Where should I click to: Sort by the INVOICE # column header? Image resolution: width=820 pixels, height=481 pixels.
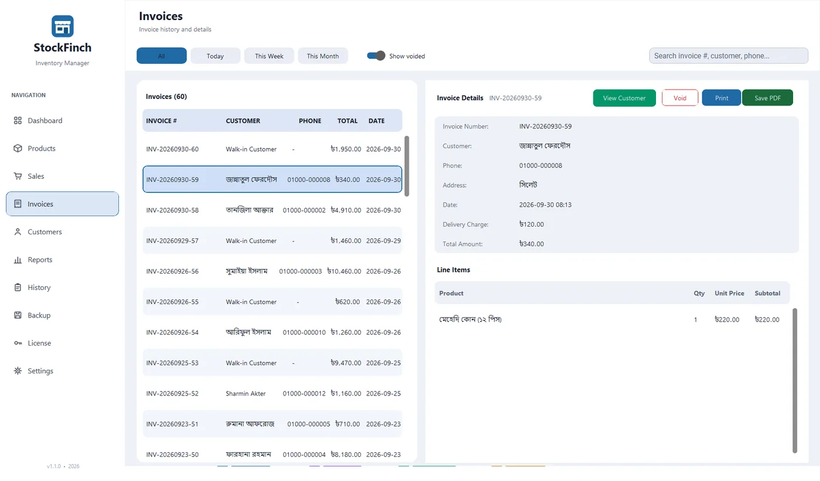click(162, 121)
